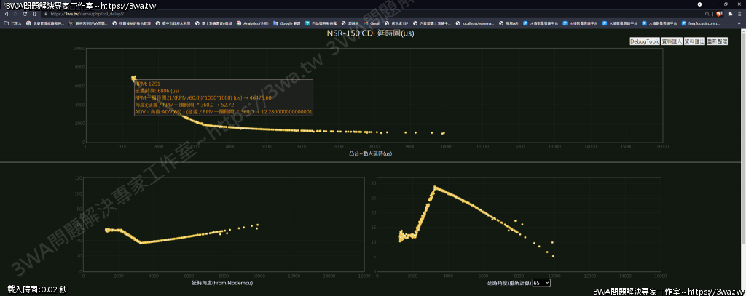Click the browser forward arrow
The width and height of the screenshot is (746, 296).
click(x=15, y=13)
